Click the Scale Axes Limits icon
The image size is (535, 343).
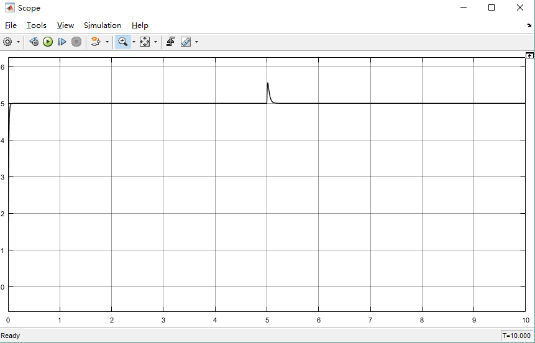(145, 42)
